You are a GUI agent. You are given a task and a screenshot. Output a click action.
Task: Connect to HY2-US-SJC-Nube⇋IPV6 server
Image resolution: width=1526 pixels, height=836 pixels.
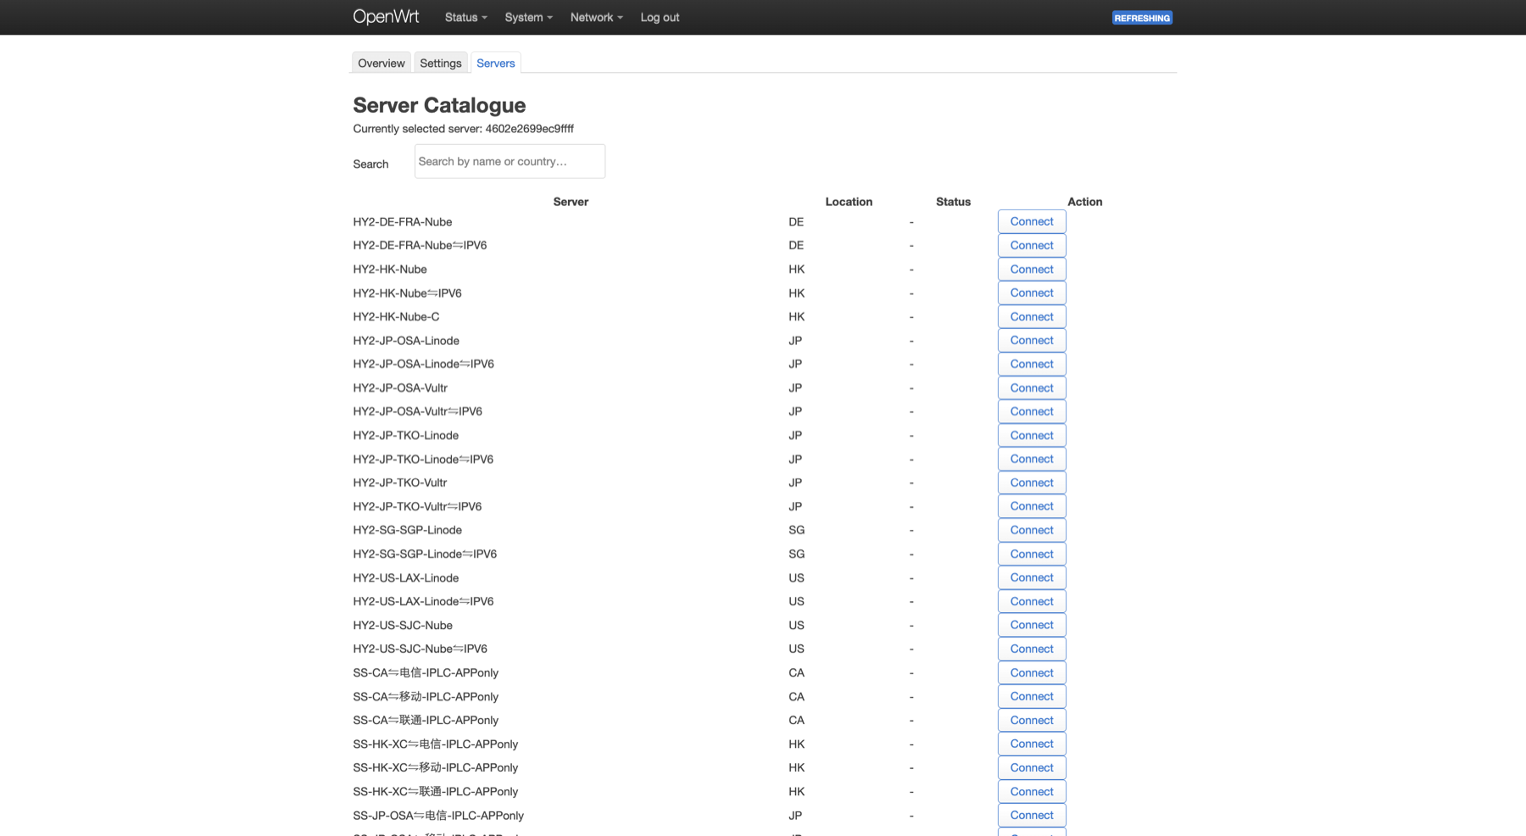tap(1032, 649)
